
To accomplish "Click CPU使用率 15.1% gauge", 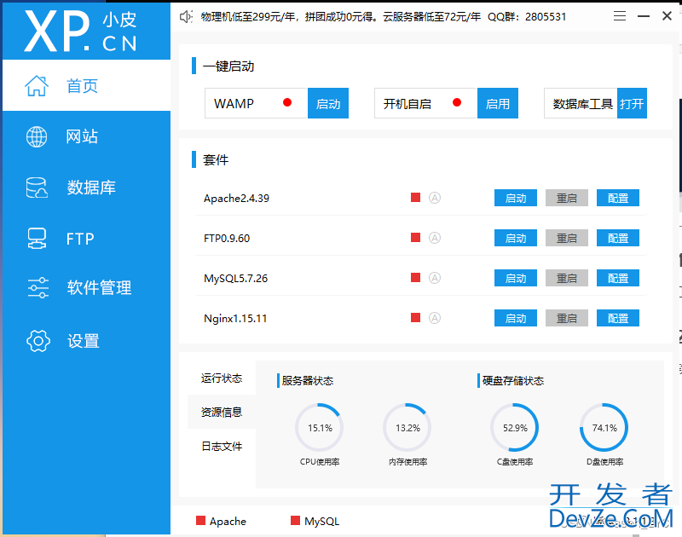I will pyautogui.click(x=320, y=427).
